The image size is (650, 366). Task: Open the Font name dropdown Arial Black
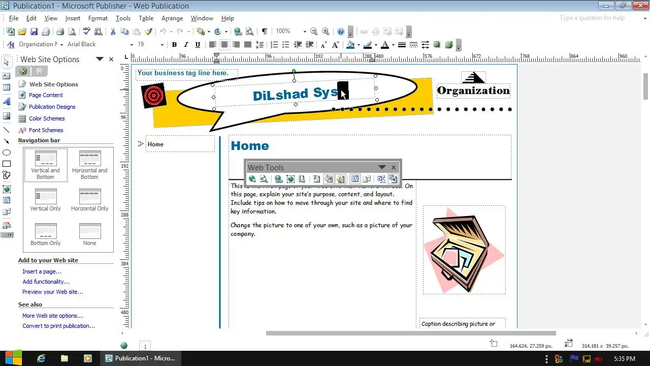[132, 45]
